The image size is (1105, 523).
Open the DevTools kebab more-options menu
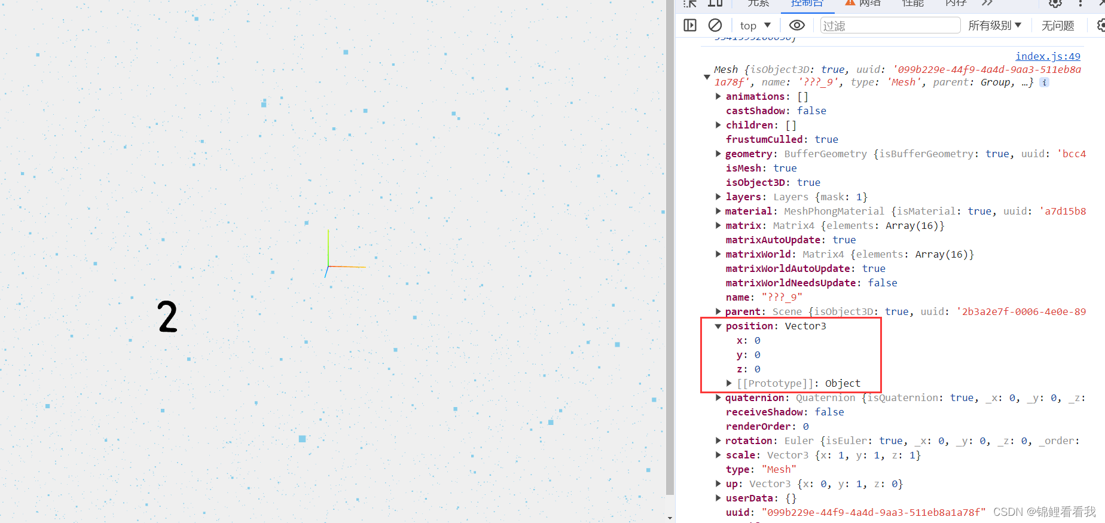1080,3
